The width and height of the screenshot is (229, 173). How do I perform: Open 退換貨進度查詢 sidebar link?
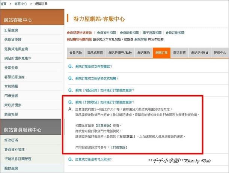pyautogui.click(x=16, y=49)
